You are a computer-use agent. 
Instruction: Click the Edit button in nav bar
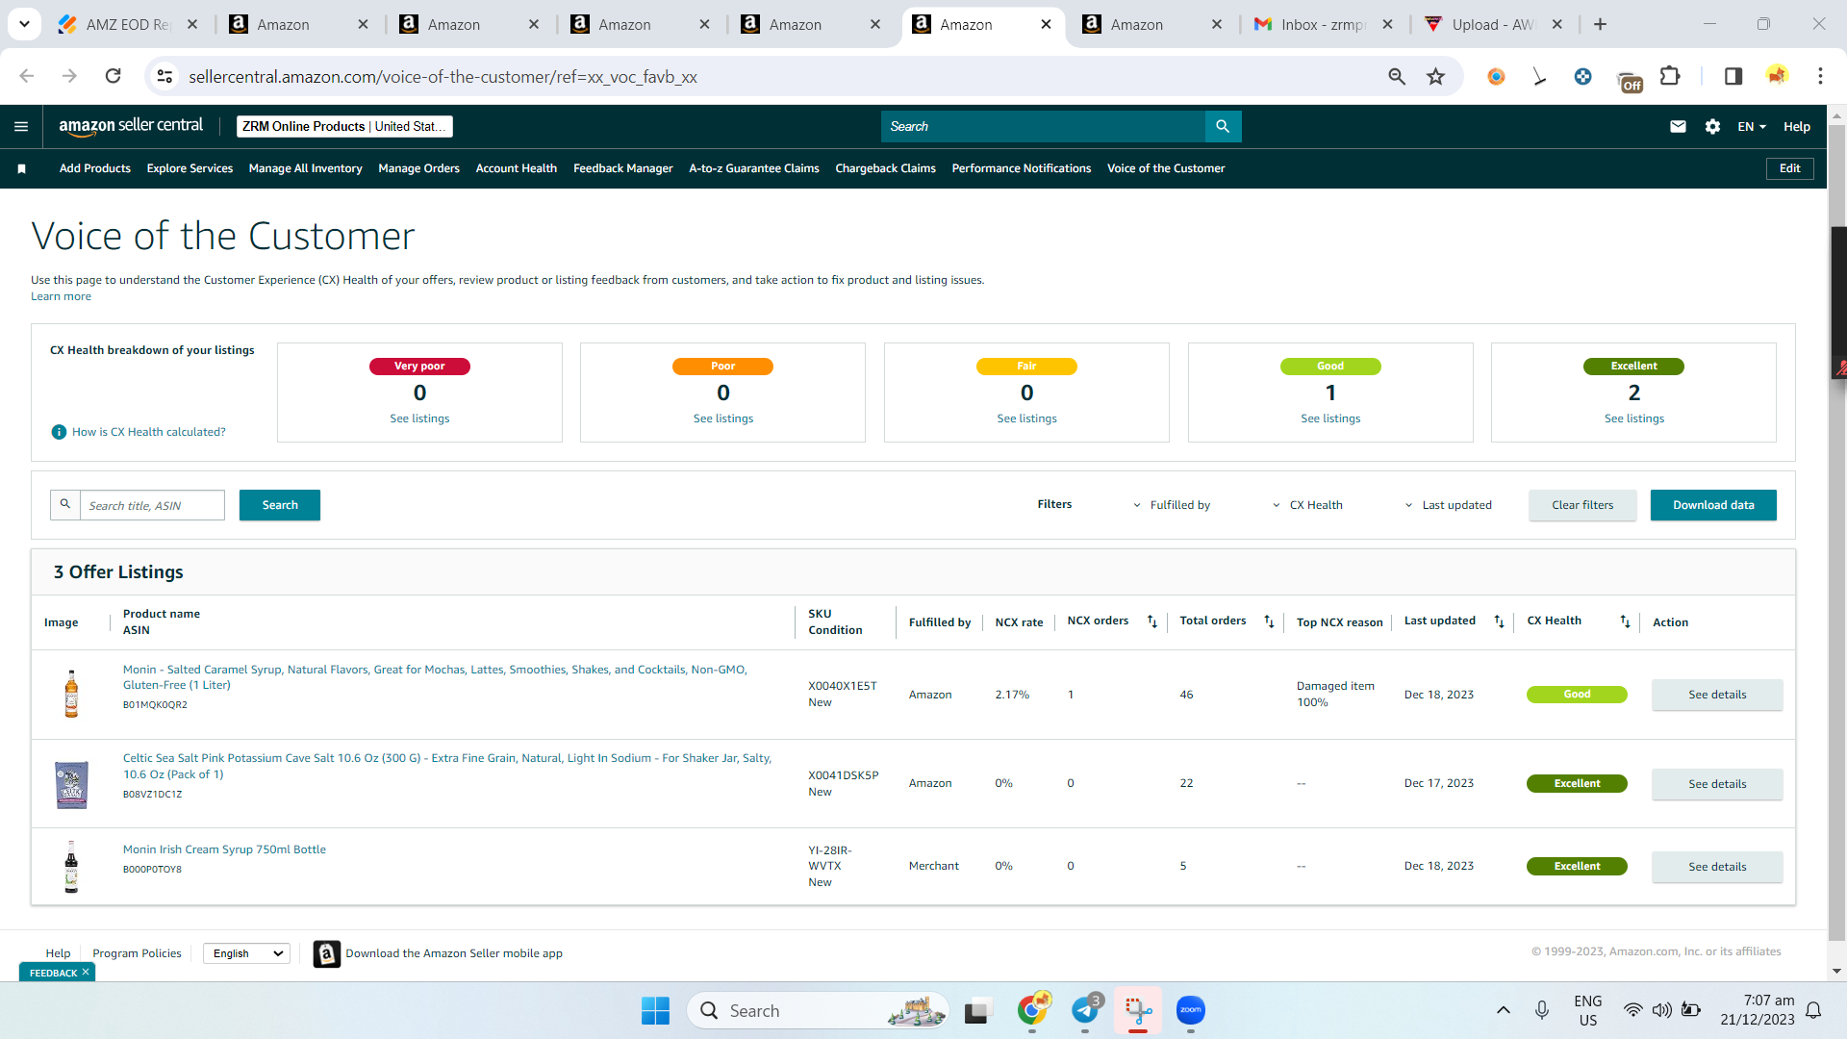coord(1789,168)
